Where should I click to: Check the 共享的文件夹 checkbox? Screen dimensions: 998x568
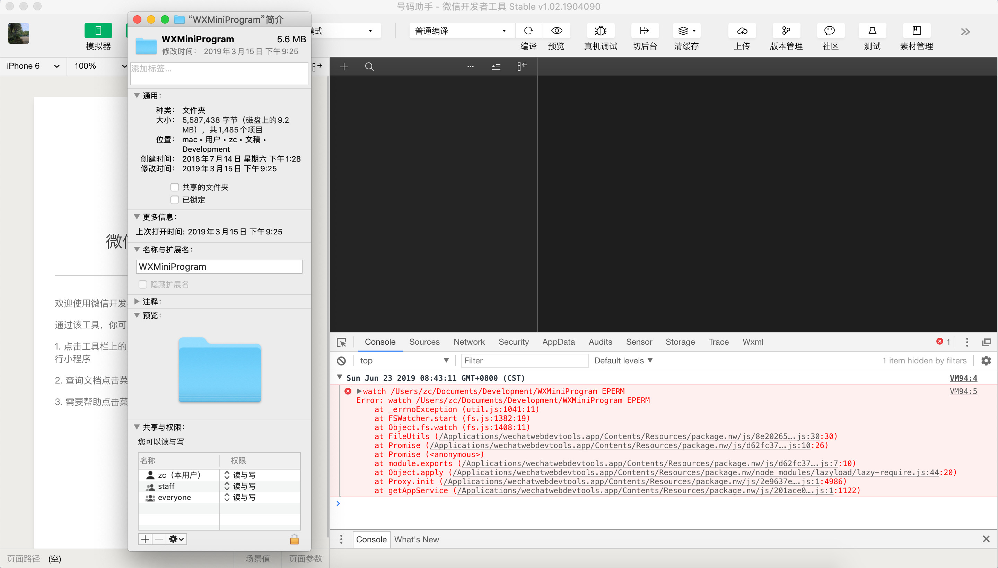[175, 187]
